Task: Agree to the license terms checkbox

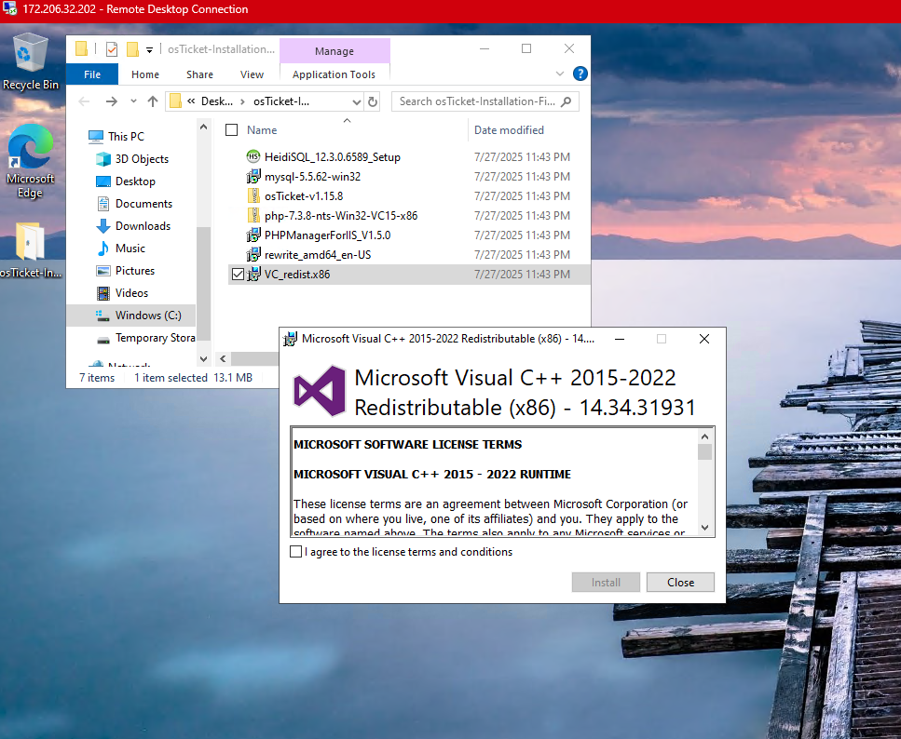Action: (x=296, y=552)
